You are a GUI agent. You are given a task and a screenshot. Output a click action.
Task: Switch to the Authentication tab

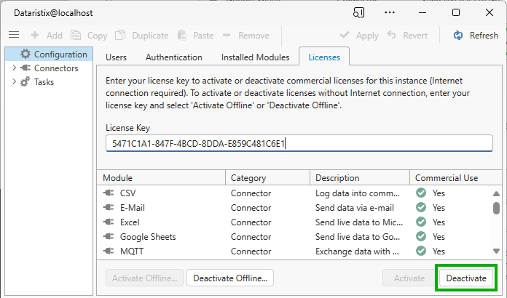174,57
